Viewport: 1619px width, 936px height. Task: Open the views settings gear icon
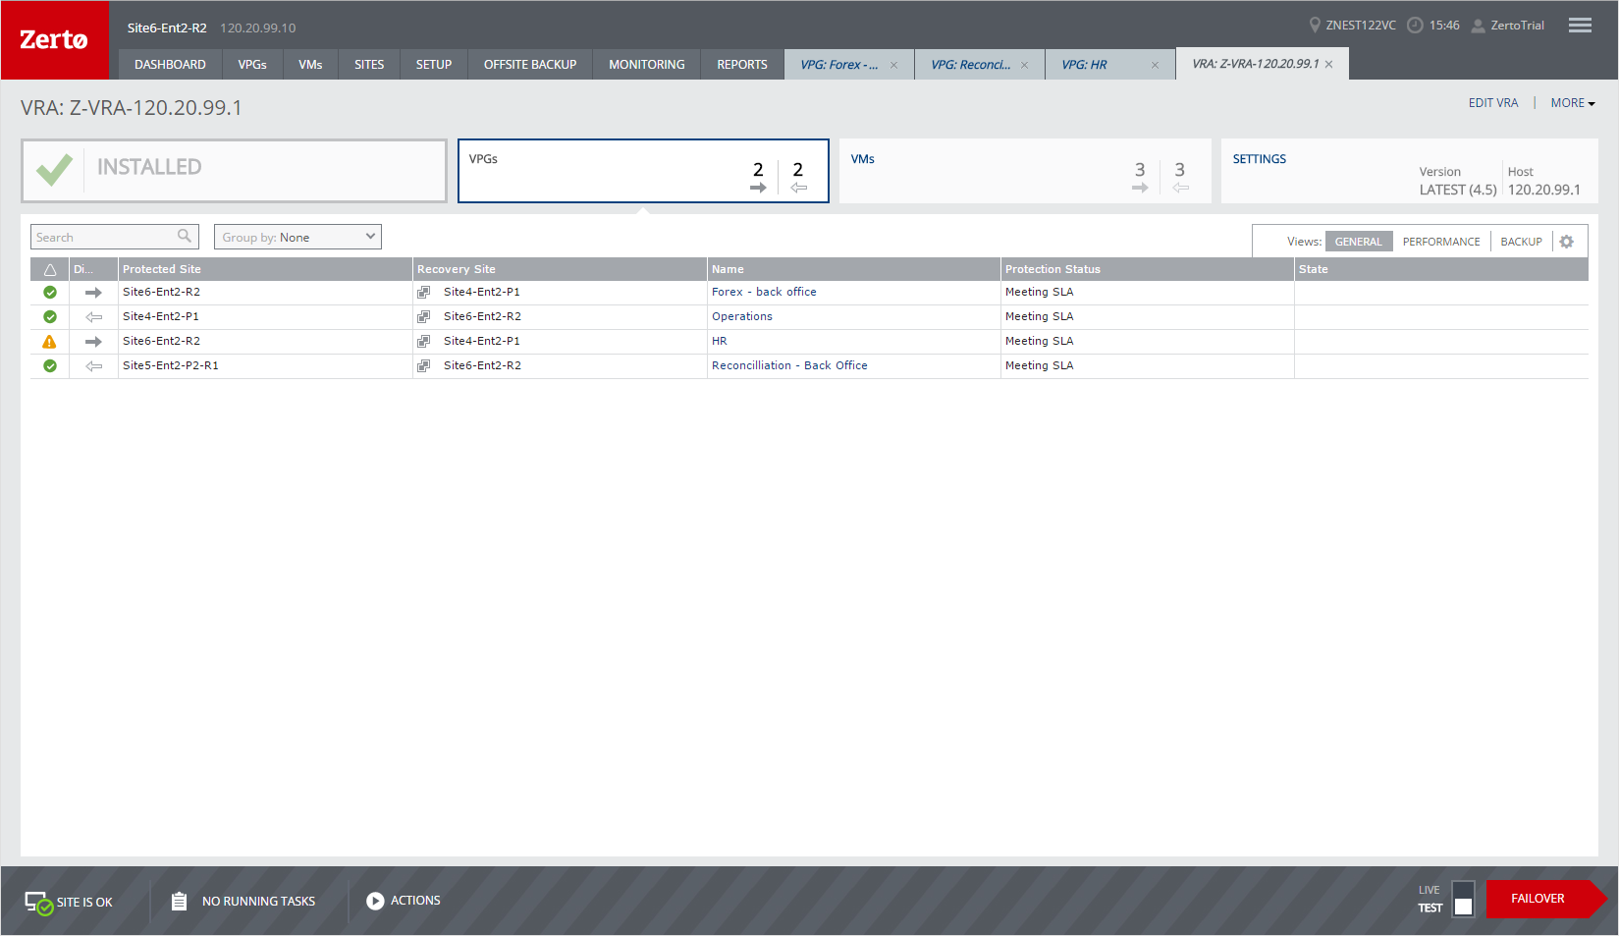pos(1567,242)
